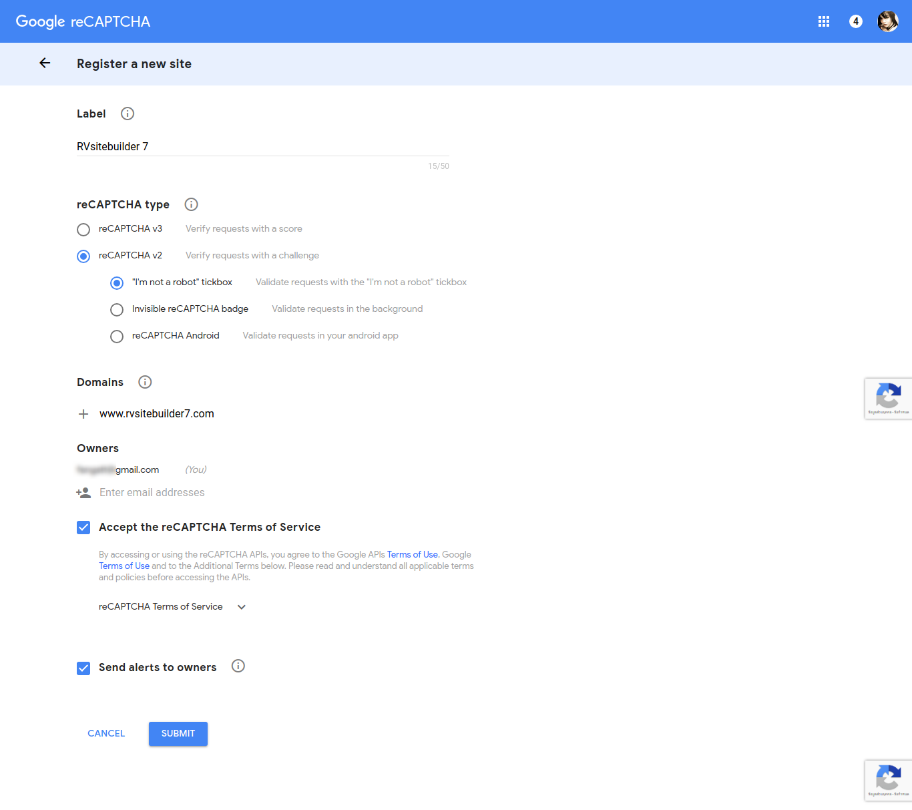Show info about reCAPTCHA type

pos(191,204)
